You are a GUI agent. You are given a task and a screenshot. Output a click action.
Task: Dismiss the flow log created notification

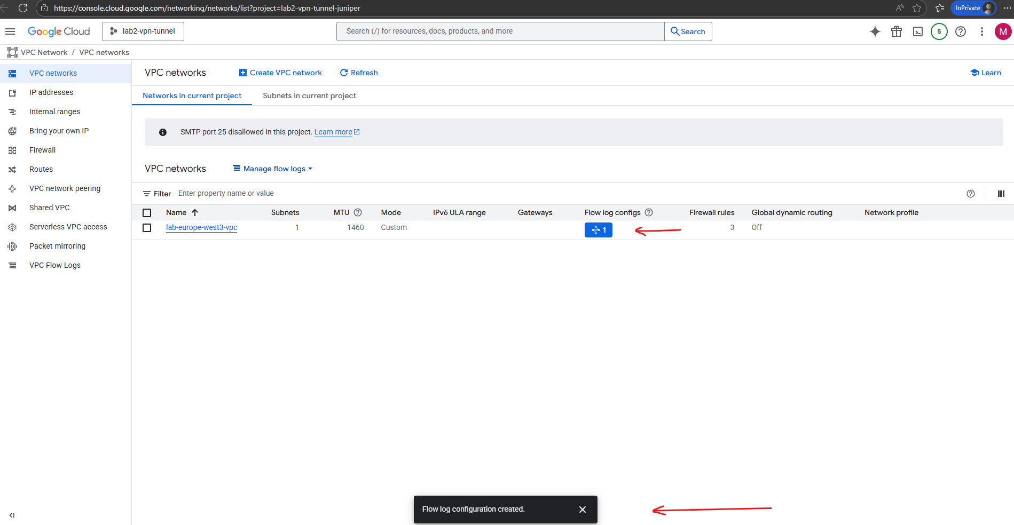point(583,510)
